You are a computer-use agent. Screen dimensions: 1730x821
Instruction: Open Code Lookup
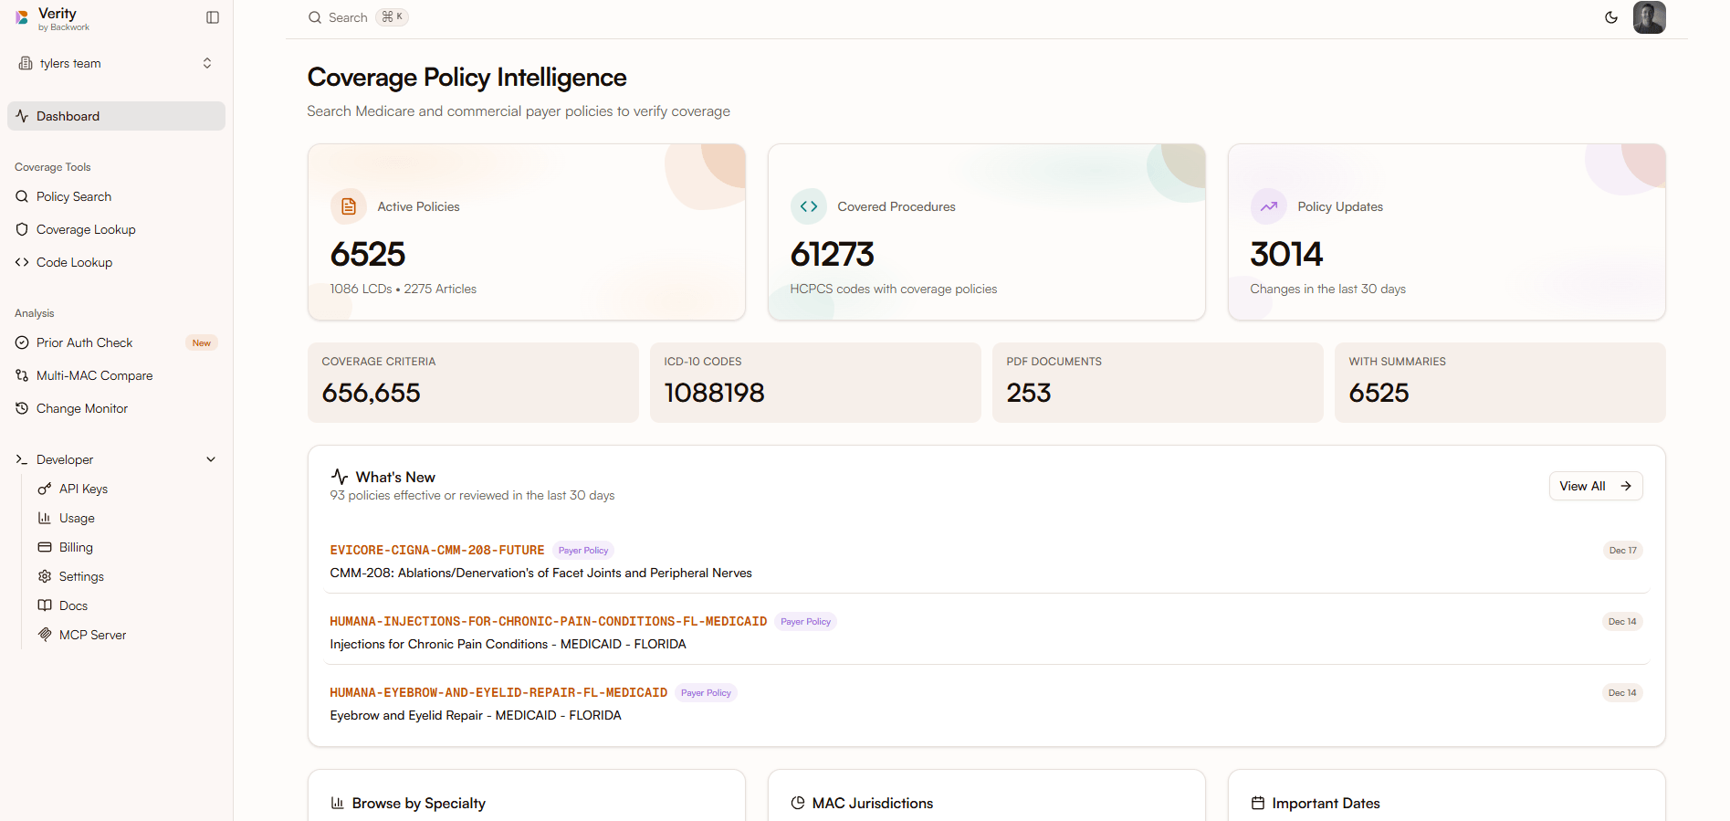click(x=116, y=262)
